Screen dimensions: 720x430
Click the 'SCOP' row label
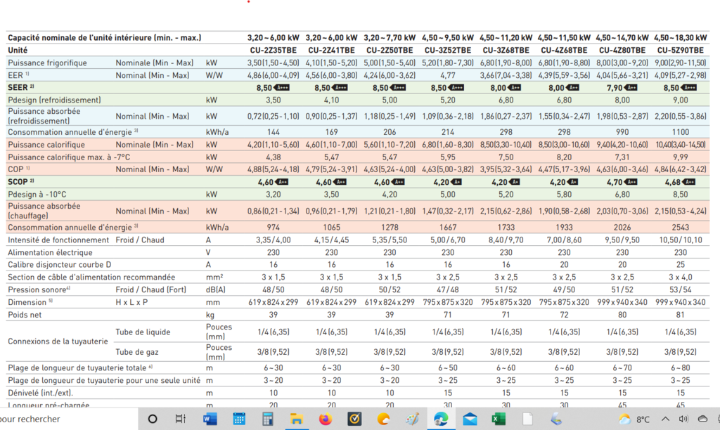20,182
